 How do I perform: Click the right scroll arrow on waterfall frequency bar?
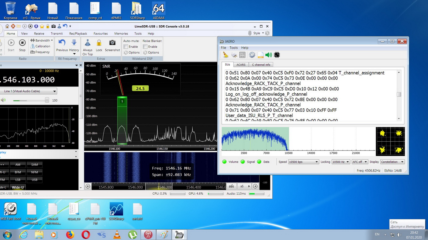pyautogui.click(x=255, y=186)
